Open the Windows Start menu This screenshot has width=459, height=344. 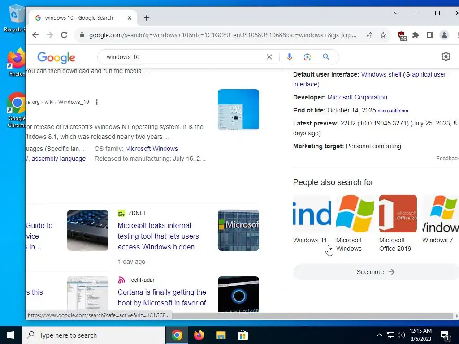[x=11, y=335]
